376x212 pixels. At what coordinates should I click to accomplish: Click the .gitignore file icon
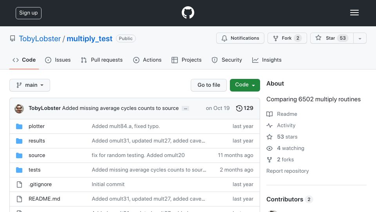[19, 185]
